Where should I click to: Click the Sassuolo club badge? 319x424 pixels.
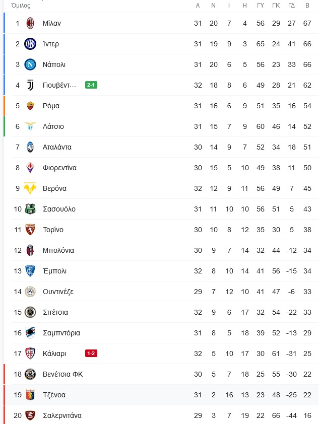[30, 209]
